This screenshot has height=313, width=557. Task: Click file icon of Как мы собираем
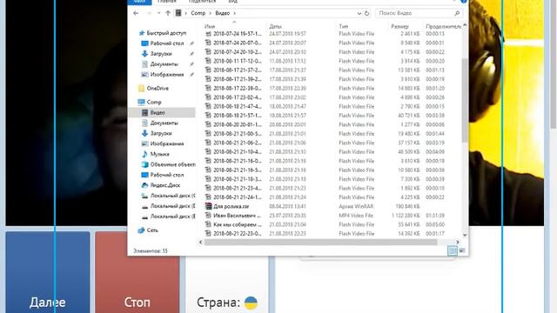[208, 224]
